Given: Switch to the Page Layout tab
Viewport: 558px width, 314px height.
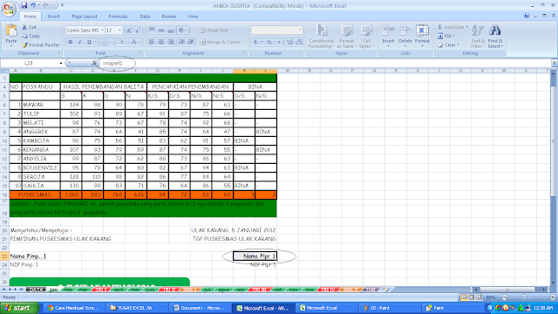Looking at the screenshot, I should 85,17.
